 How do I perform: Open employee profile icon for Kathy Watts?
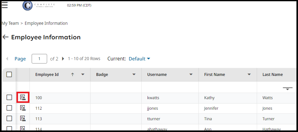(x=23, y=98)
